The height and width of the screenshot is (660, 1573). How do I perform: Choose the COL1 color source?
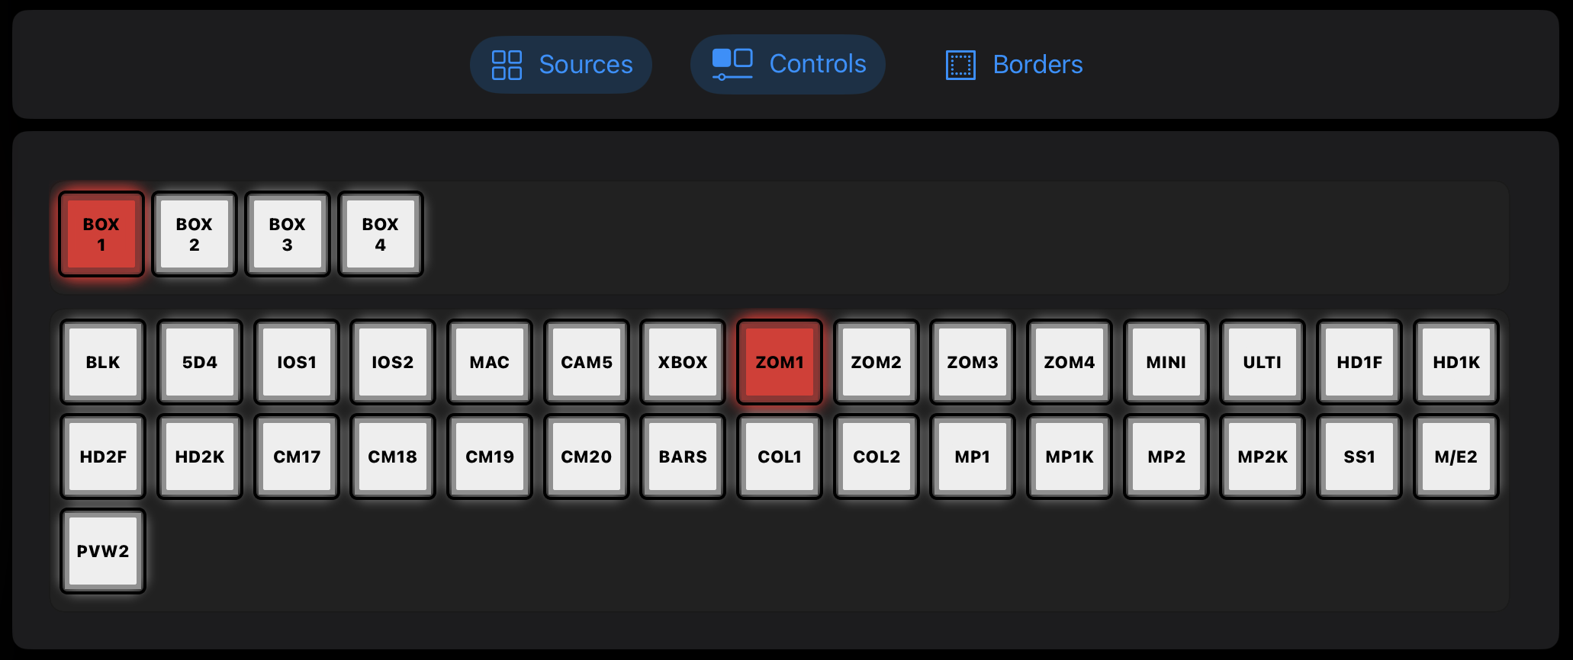[x=780, y=457]
